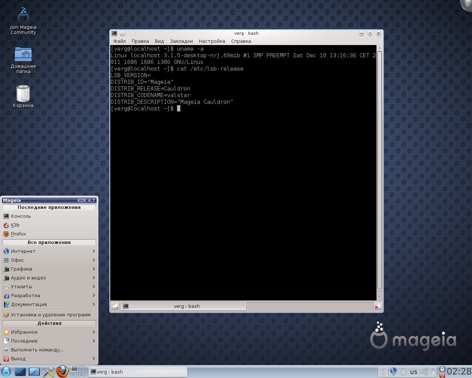Screen dimensions: 472x378
Task: Click the red logout power icon
Action: point(442,375)
